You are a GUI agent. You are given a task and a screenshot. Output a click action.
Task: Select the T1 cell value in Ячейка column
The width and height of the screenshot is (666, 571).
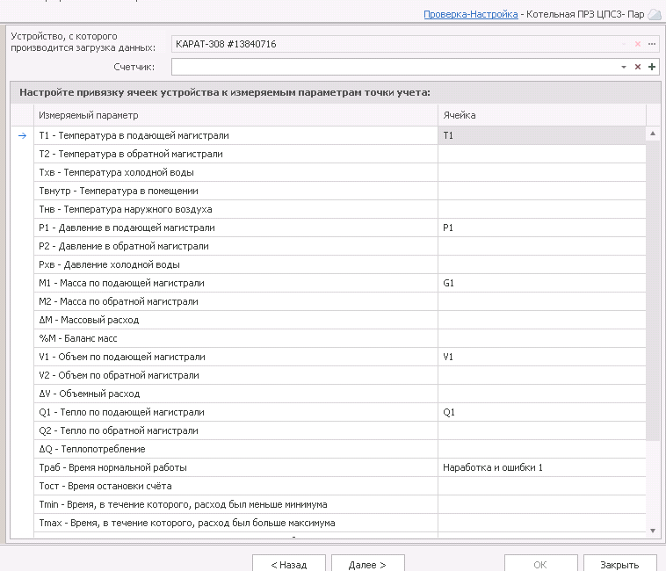coord(542,135)
